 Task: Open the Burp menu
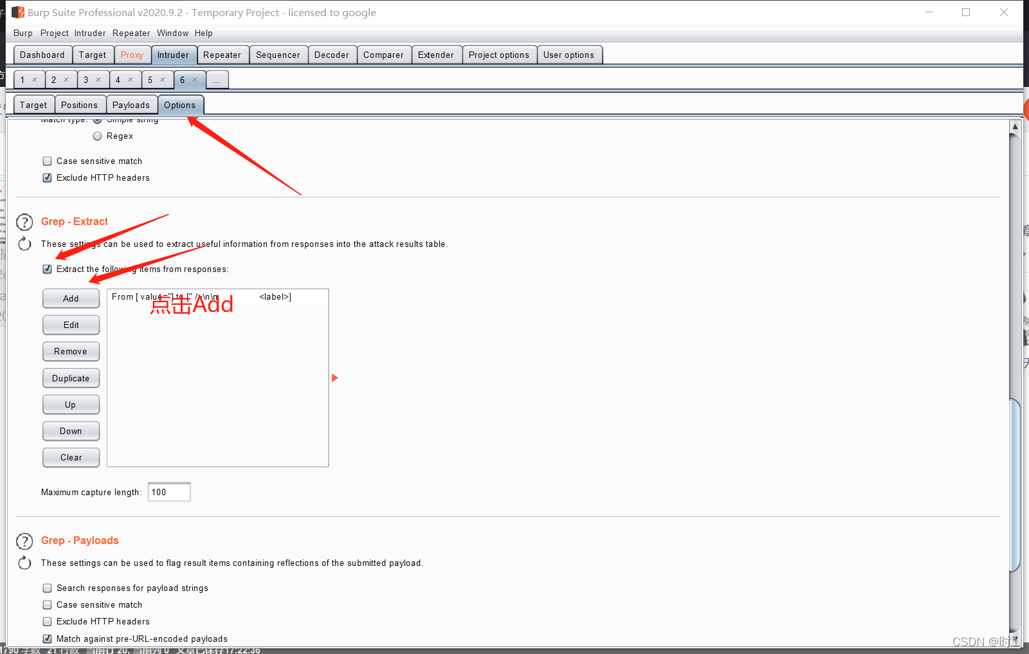[x=23, y=33]
